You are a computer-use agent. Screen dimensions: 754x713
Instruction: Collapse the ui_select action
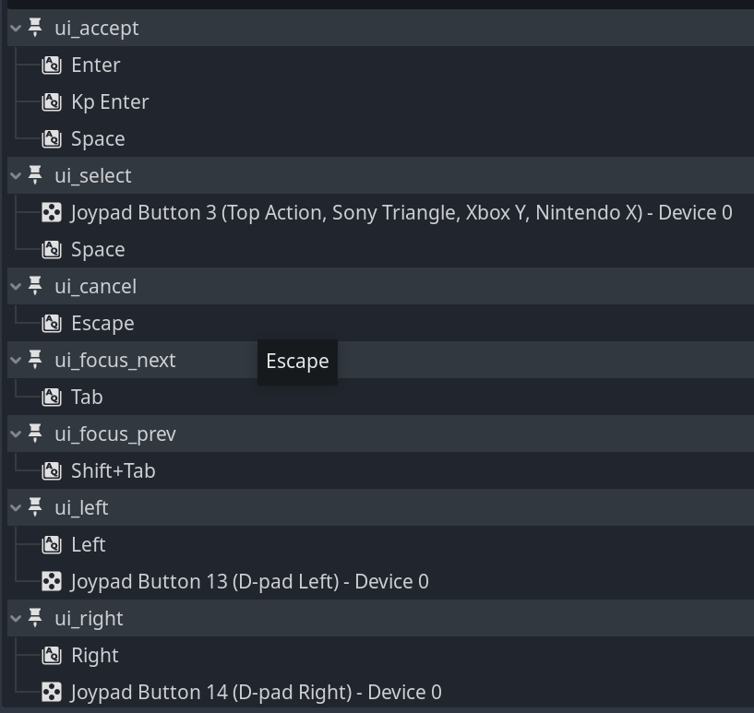[x=14, y=175]
